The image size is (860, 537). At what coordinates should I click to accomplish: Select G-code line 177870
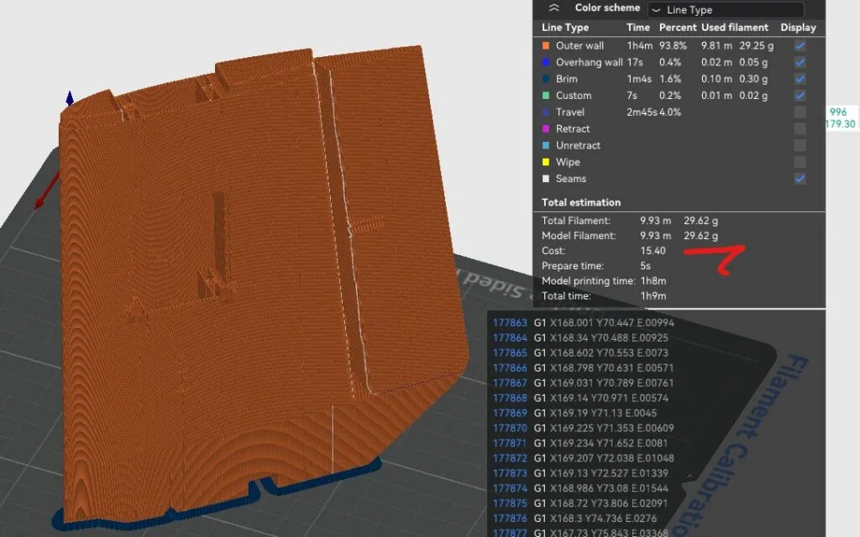(511, 428)
